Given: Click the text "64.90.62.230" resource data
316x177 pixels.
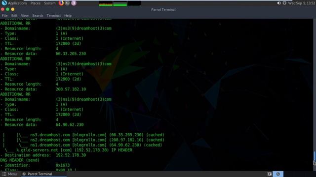Looking at the screenshot, I should (x=70, y=124).
